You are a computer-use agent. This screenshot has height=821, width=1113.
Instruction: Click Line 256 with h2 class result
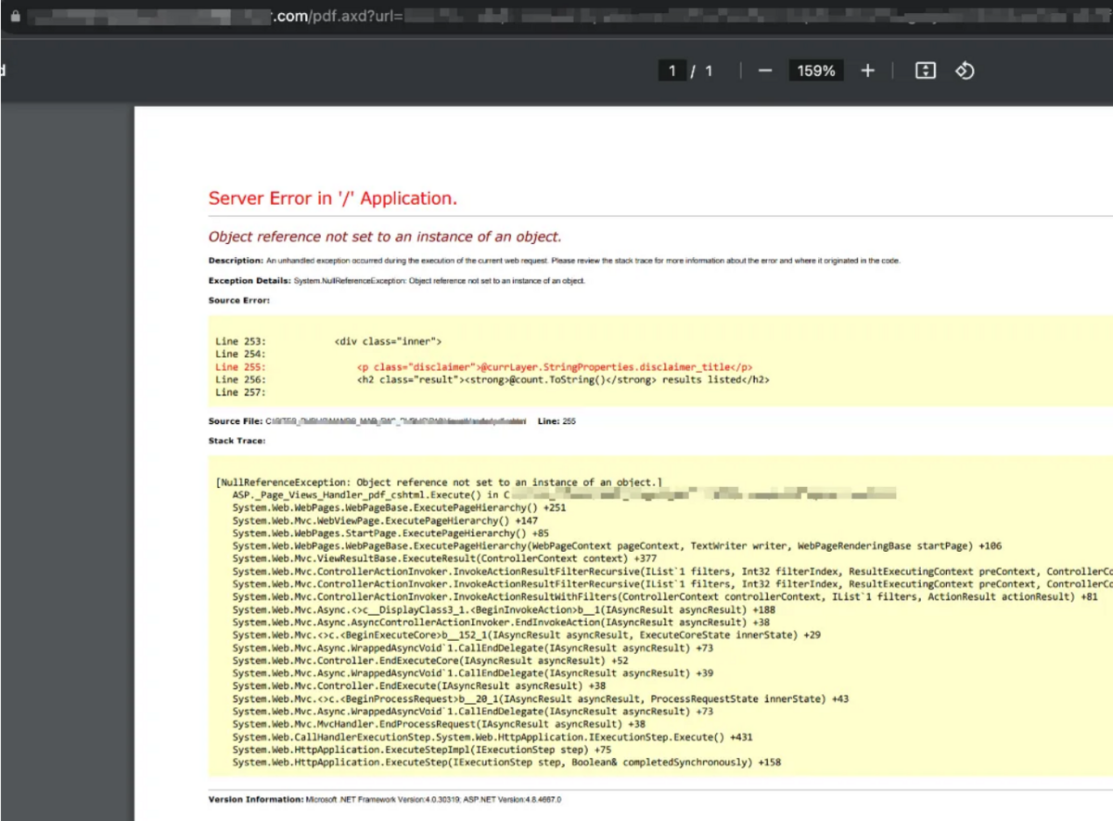pos(493,379)
